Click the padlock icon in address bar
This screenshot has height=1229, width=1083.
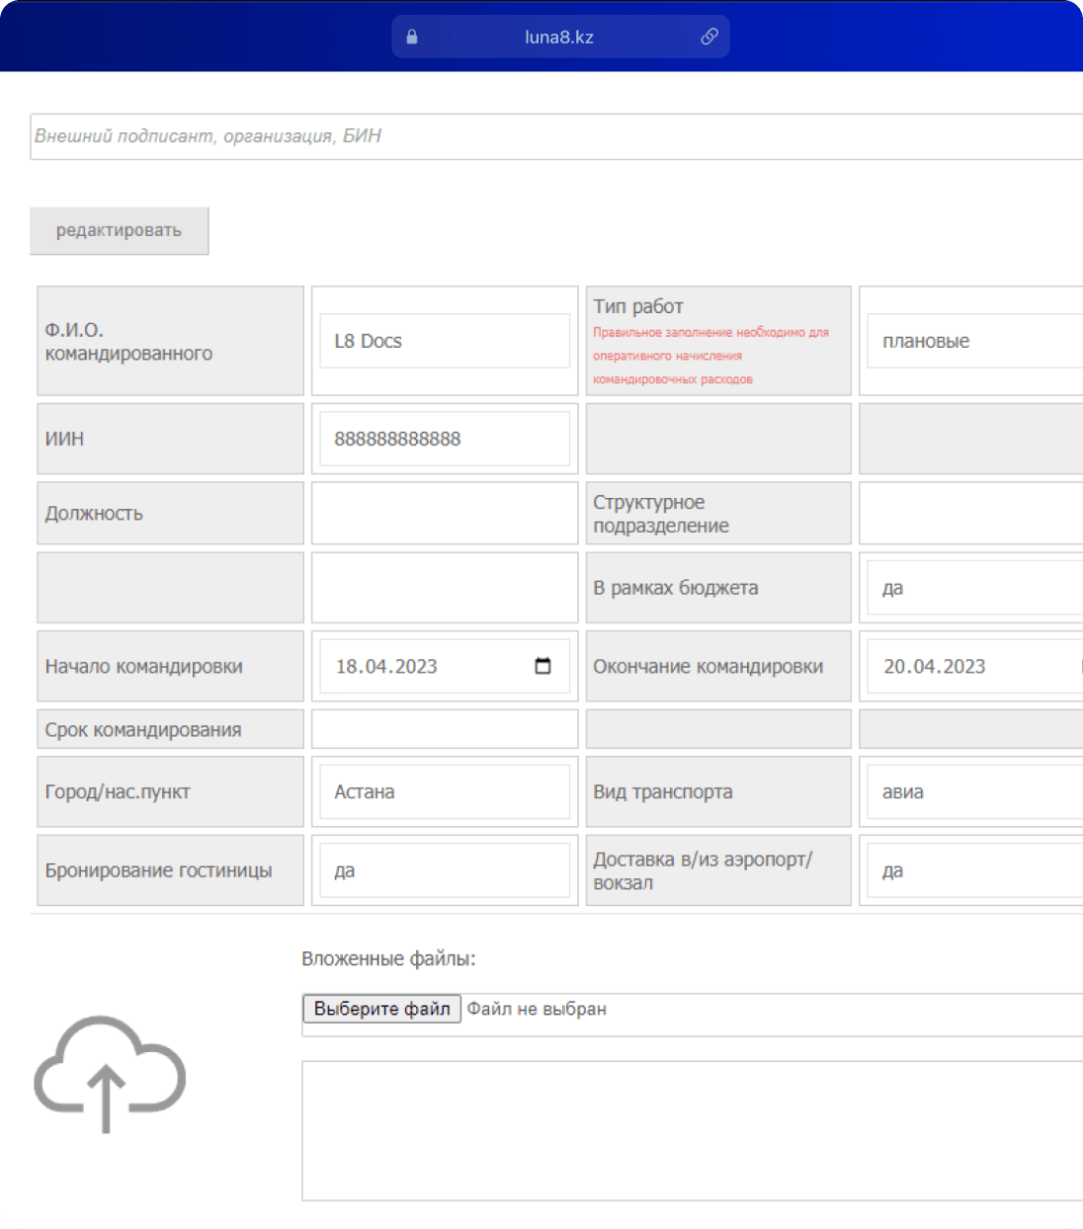[x=412, y=38]
